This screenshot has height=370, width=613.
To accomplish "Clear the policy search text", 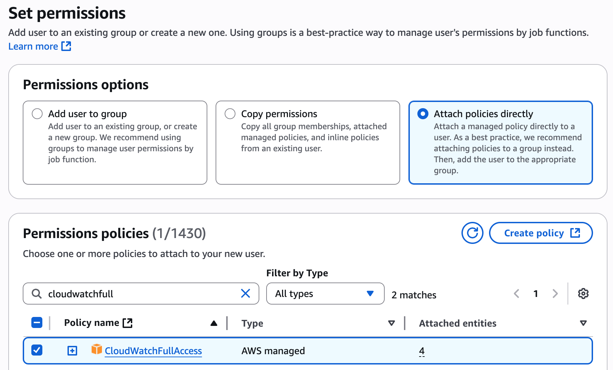I will coord(246,294).
